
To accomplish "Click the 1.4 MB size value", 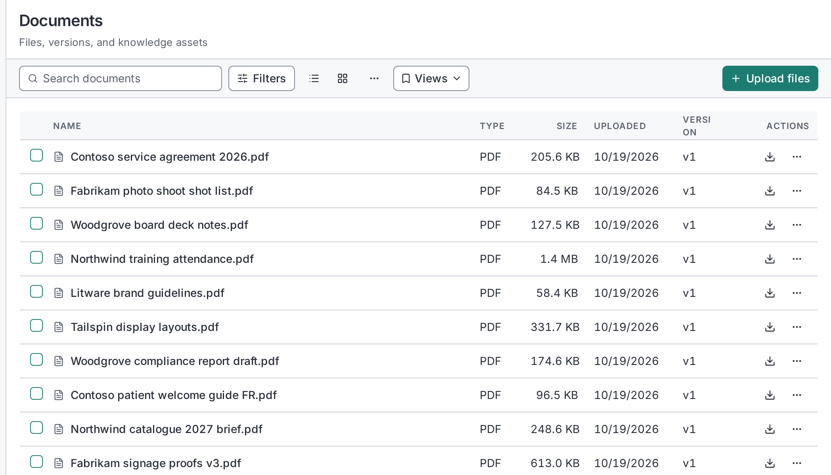I will 559,259.
